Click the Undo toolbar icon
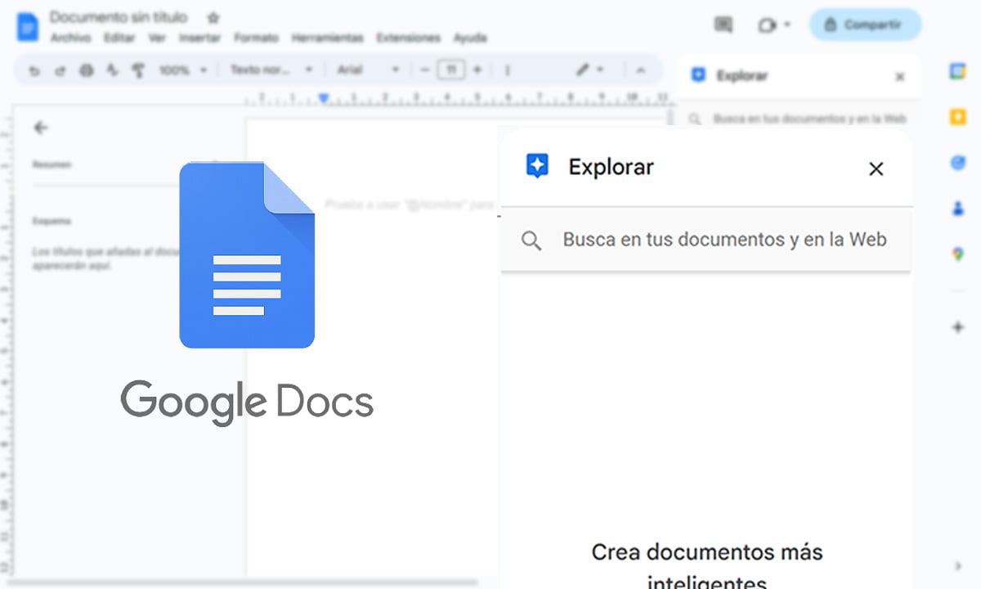The width and height of the screenshot is (981, 589). pyautogui.click(x=34, y=70)
